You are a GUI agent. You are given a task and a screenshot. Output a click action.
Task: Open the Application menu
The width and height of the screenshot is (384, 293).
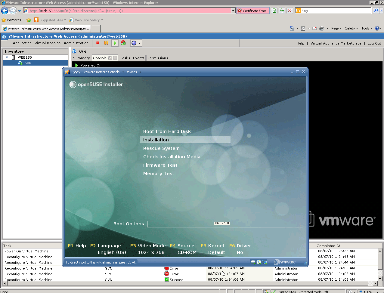tap(22, 43)
